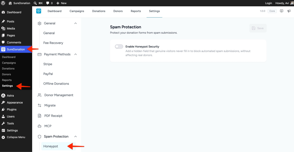This screenshot has width=294, height=152.
Task: Click the Appearance paintbrush icon
Action: click(3, 103)
